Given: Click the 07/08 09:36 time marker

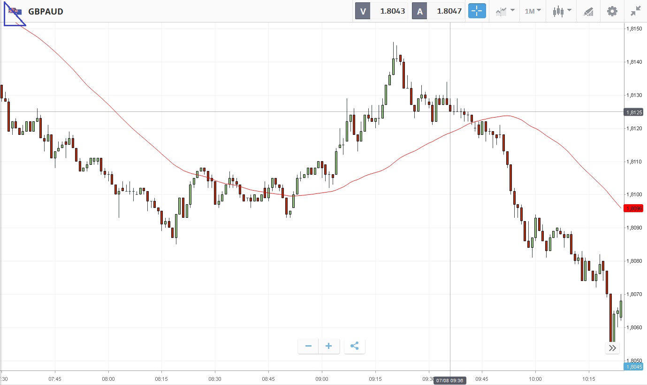Looking at the screenshot, I should tap(449, 380).
